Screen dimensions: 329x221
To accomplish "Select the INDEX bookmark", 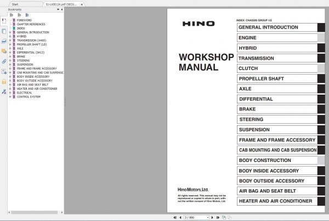I will [21, 28].
